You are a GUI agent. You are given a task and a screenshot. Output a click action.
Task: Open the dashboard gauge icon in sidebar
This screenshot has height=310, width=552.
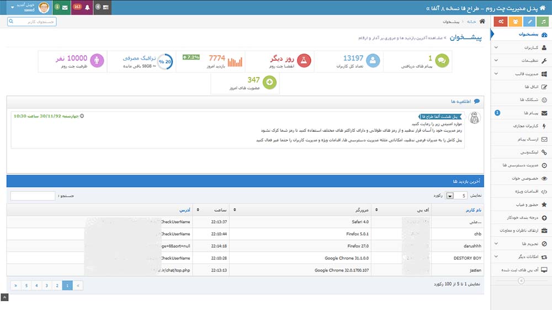[544, 35]
